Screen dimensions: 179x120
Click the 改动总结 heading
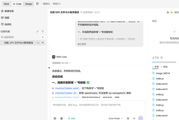(57, 77)
